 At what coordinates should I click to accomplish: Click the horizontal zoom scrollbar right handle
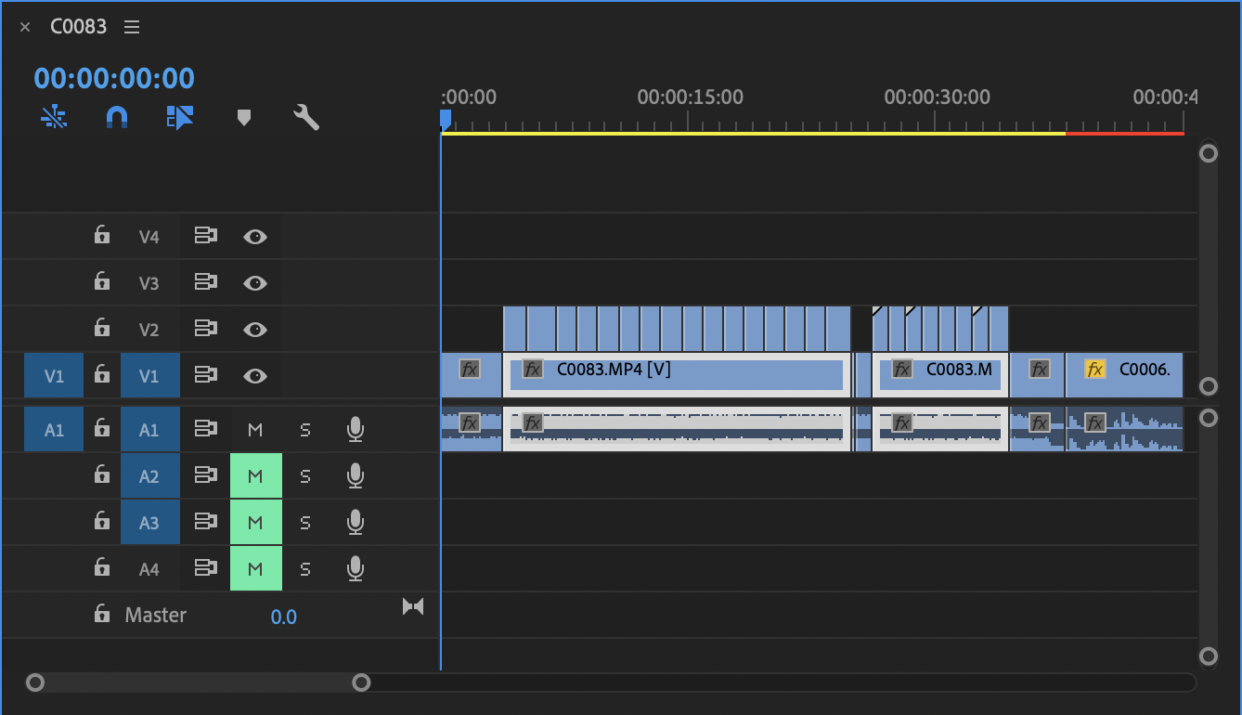click(x=361, y=682)
